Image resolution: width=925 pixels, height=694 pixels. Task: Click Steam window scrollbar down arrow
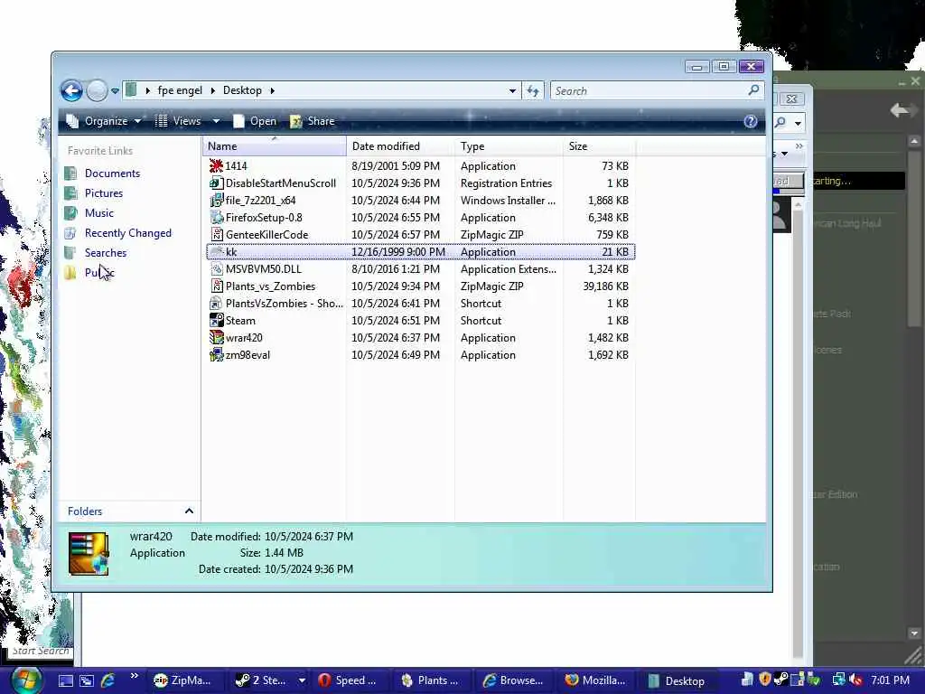[914, 633]
